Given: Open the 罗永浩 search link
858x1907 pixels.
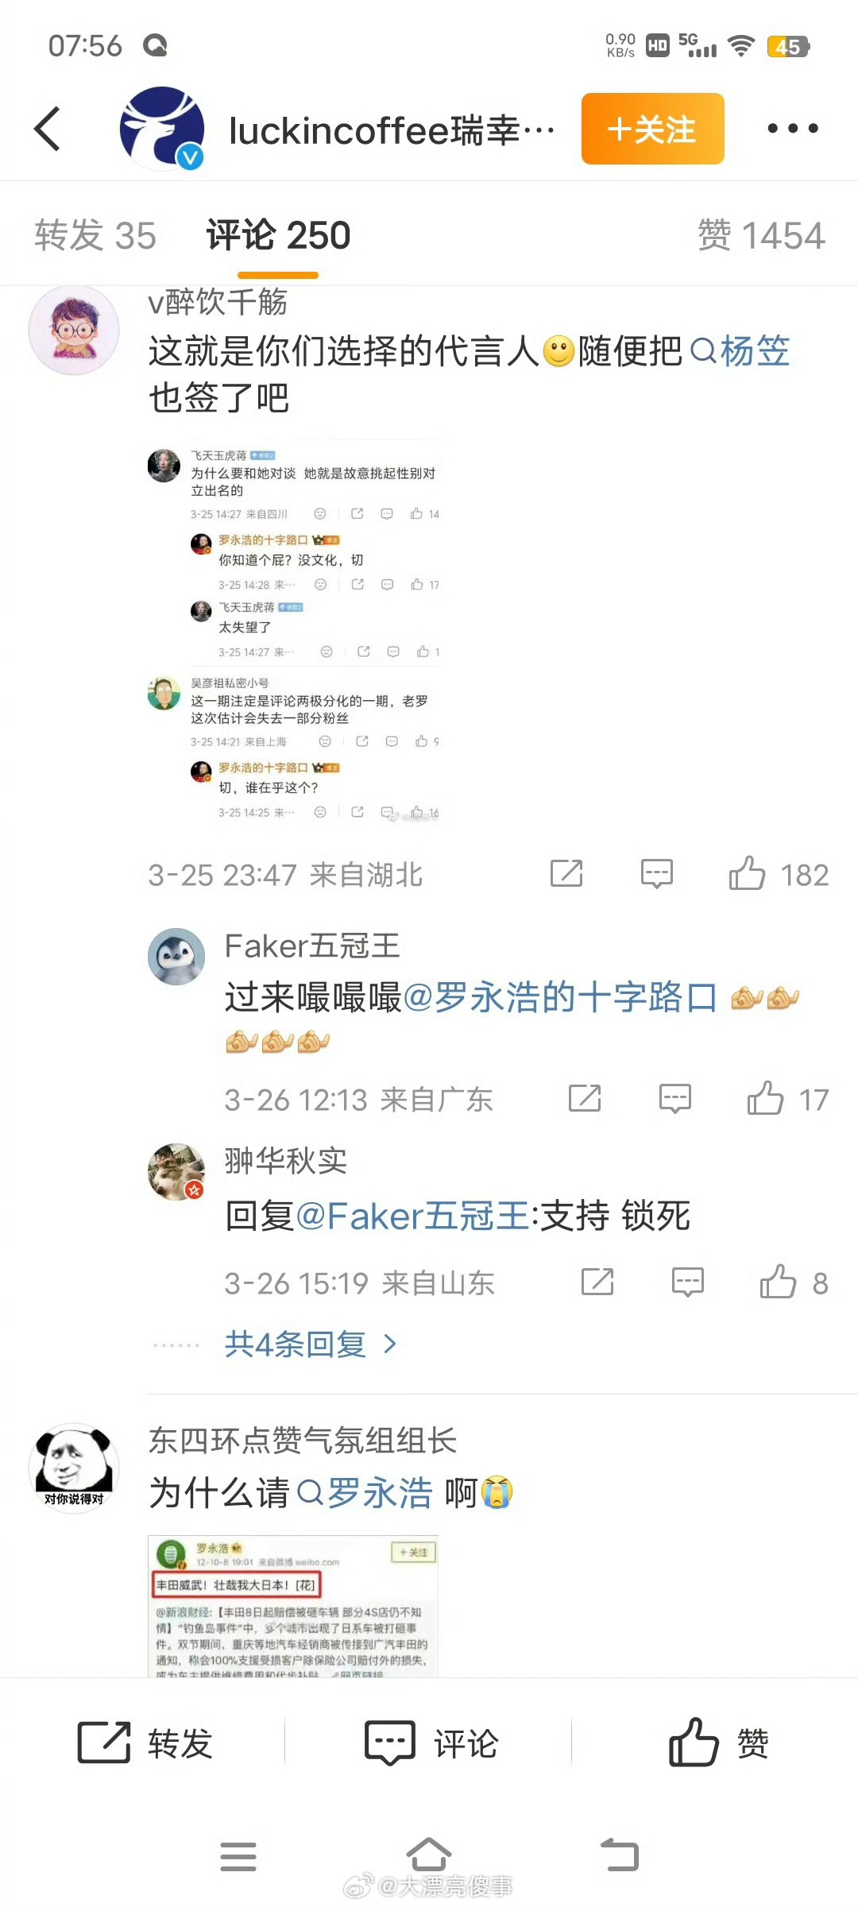Looking at the screenshot, I should point(365,1492).
